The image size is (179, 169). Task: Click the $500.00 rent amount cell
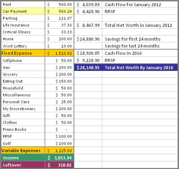(59, 4)
